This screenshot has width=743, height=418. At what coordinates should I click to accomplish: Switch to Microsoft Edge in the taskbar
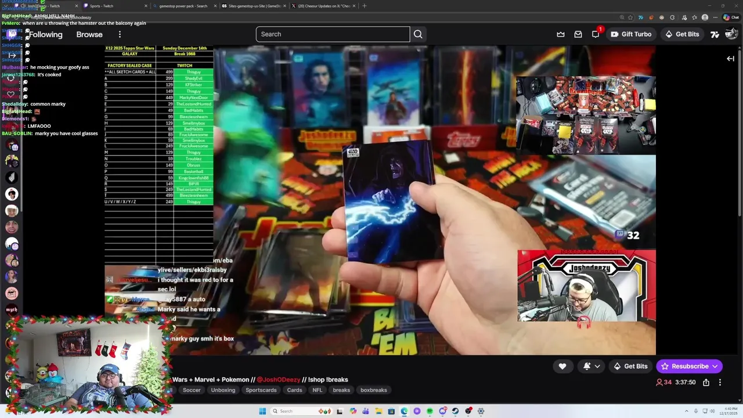404,411
